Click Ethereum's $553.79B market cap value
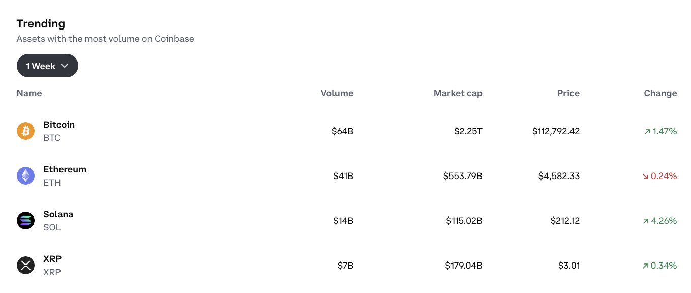691x293 pixels. (462, 176)
